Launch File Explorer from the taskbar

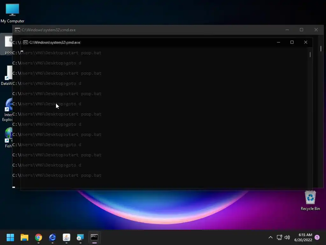tap(24, 237)
